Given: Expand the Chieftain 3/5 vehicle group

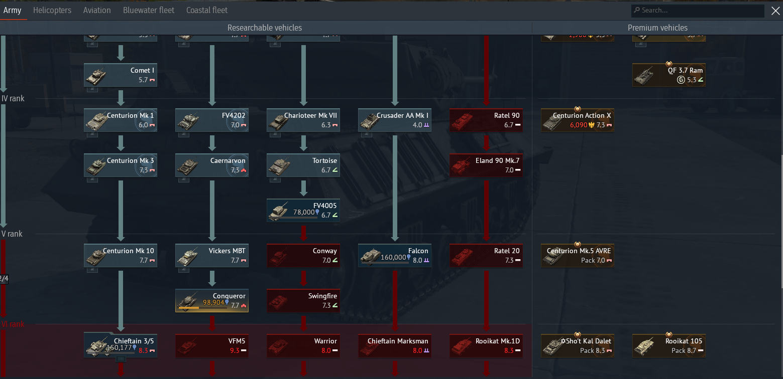Looking at the screenshot, I should pyautogui.click(x=121, y=359).
